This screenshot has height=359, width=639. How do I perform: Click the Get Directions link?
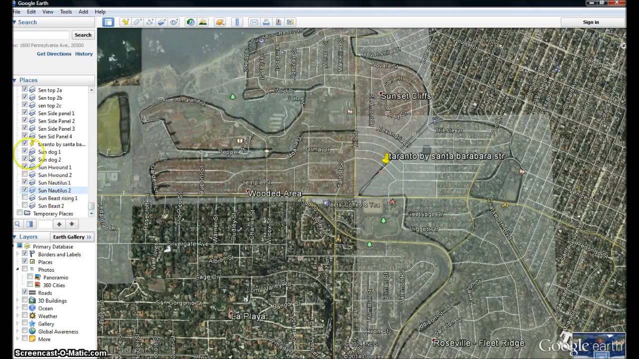coord(54,54)
